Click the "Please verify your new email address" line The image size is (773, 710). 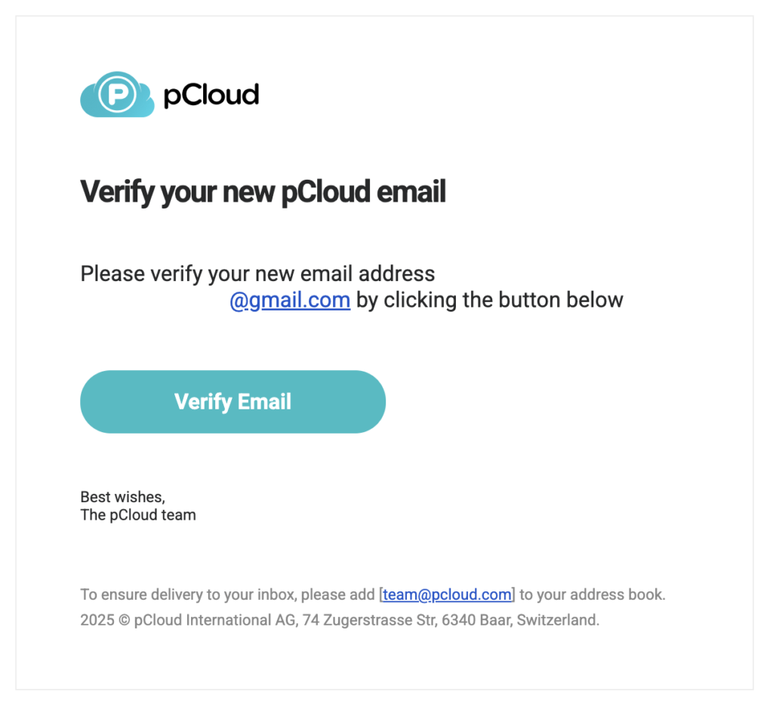257,273
